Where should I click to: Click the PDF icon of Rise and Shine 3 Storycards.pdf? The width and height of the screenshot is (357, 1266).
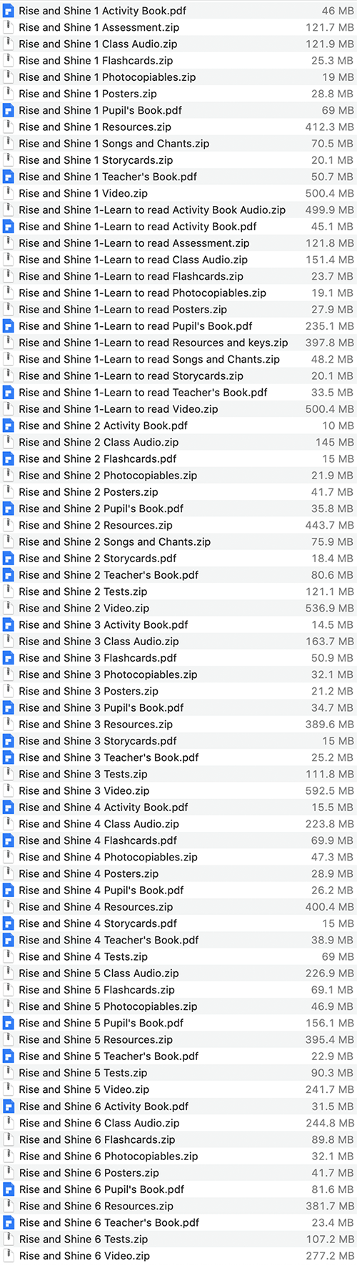coord(9,741)
